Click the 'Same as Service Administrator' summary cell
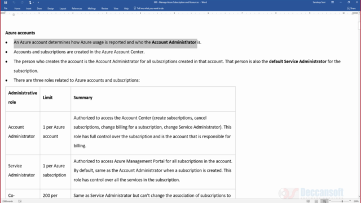 click(153, 195)
